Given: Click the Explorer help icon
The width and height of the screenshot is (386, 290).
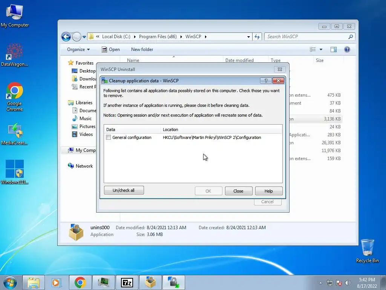Looking at the screenshot, I should pyautogui.click(x=347, y=49).
